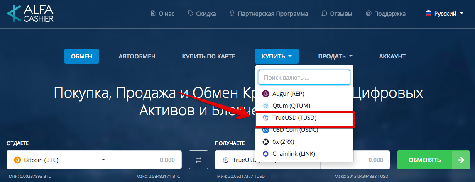Image resolution: width=475 pixels, height=182 pixels.
Task: Open the Поддержка page
Action: (x=386, y=14)
